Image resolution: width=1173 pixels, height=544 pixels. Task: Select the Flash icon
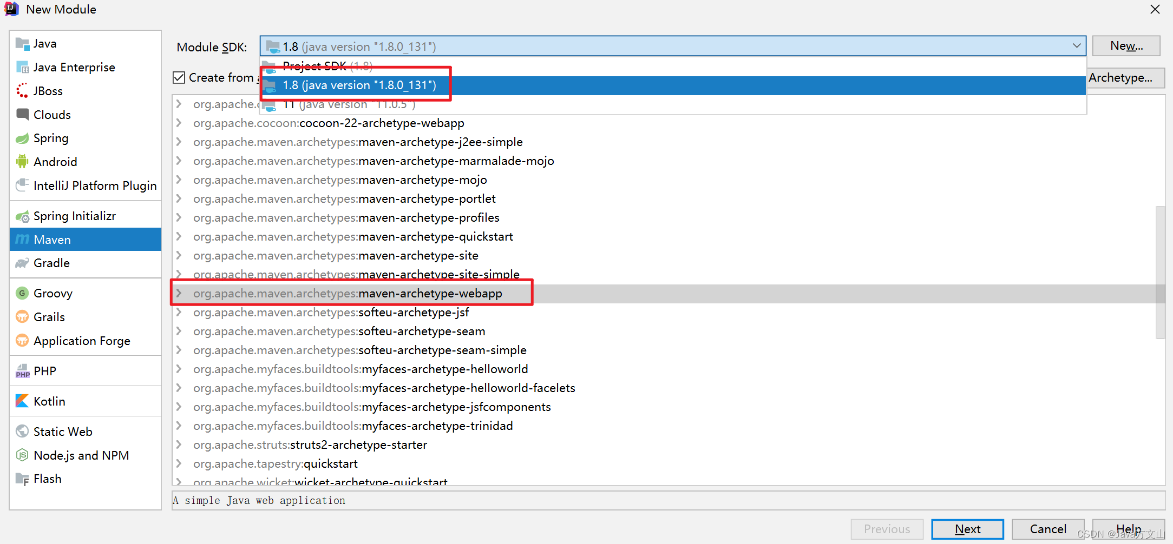22,479
